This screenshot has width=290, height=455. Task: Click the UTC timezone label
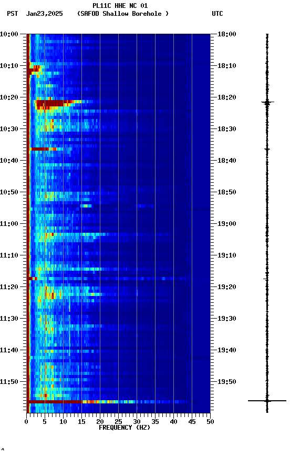(217, 14)
